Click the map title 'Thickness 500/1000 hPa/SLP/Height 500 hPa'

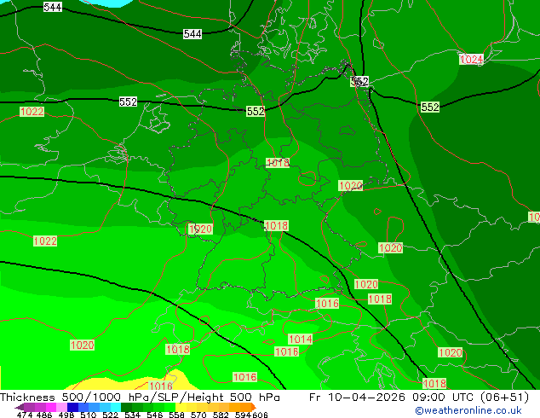point(140,398)
